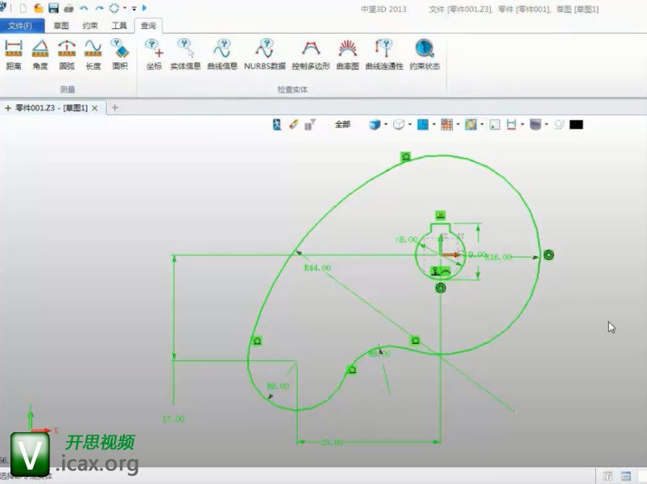Toggle the dimension display icon
The width and height of the screenshot is (647, 484).
point(511,125)
